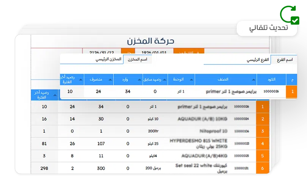
Task: Select orange row number 5 in table
Action: (x=263, y=156)
